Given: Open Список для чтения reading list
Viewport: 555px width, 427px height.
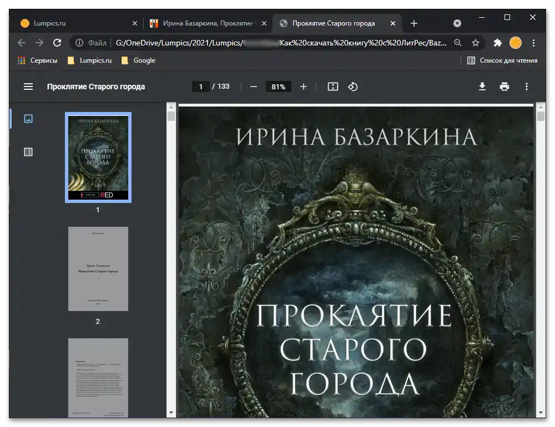Looking at the screenshot, I should [x=502, y=60].
